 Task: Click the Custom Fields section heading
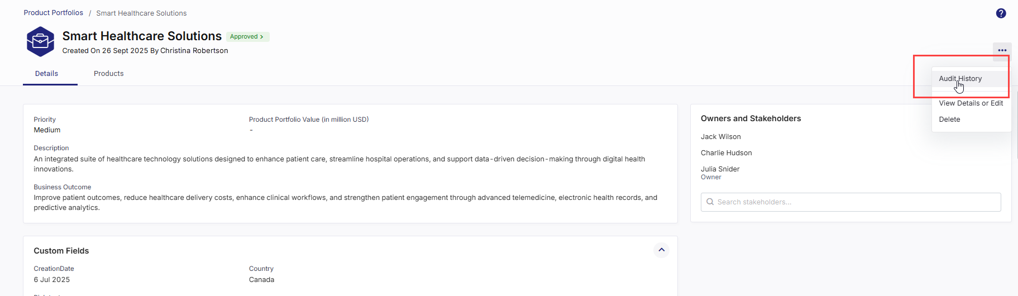(61, 251)
